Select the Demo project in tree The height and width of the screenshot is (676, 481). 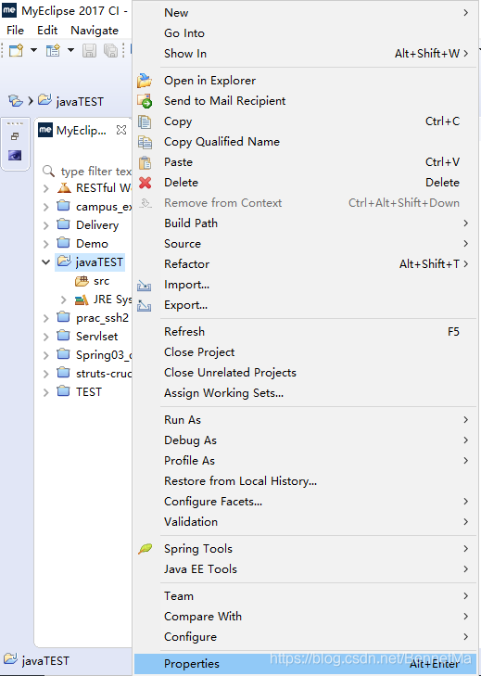coord(82,244)
